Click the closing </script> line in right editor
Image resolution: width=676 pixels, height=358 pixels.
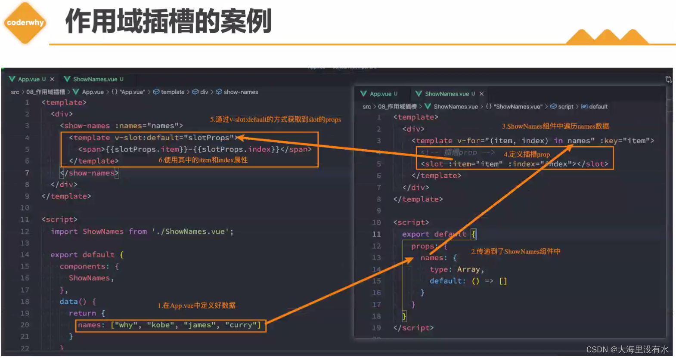point(413,328)
